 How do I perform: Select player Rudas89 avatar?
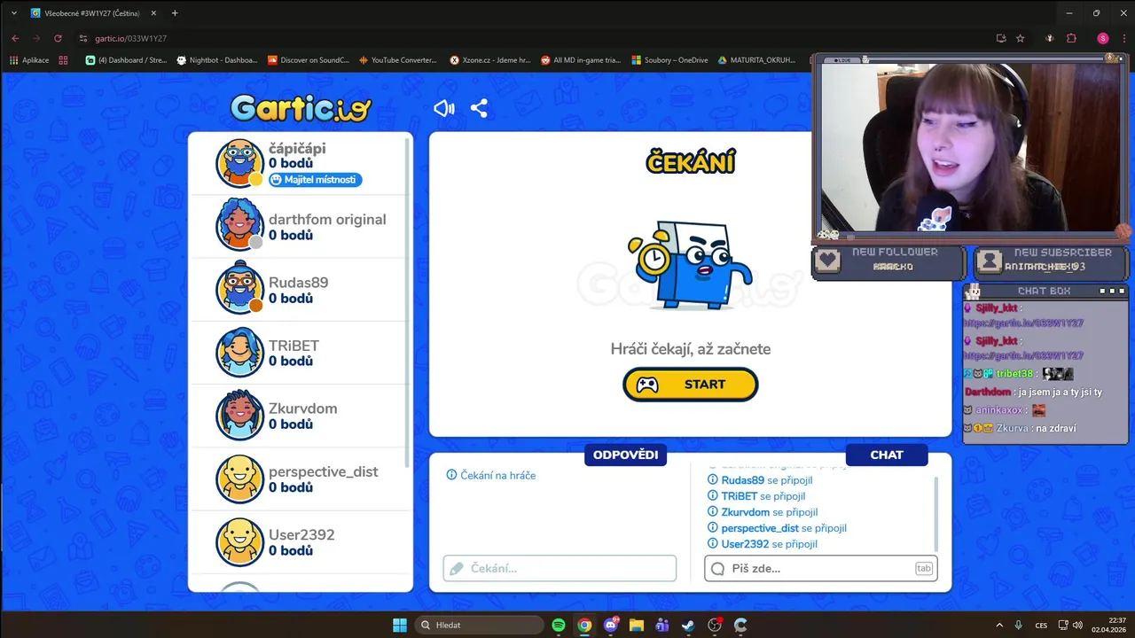(239, 290)
